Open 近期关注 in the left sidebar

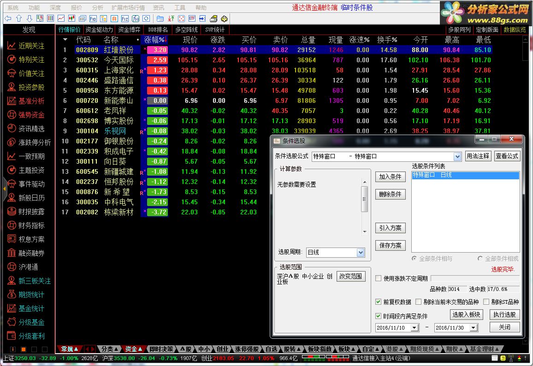click(x=26, y=46)
